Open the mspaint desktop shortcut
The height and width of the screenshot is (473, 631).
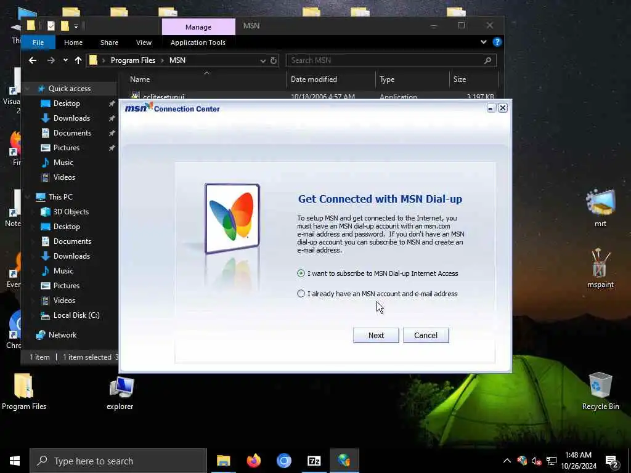pyautogui.click(x=600, y=269)
